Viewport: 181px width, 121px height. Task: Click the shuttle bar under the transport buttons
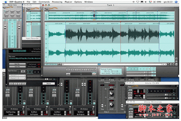point(81,74)
